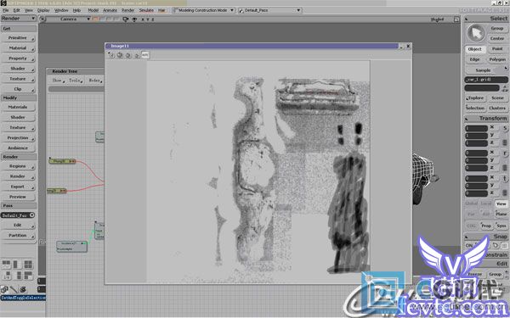Select the four-pane viewport layout icon
Image resolution: width=510 pixels, height=318 pixels.
coord(28,264)
